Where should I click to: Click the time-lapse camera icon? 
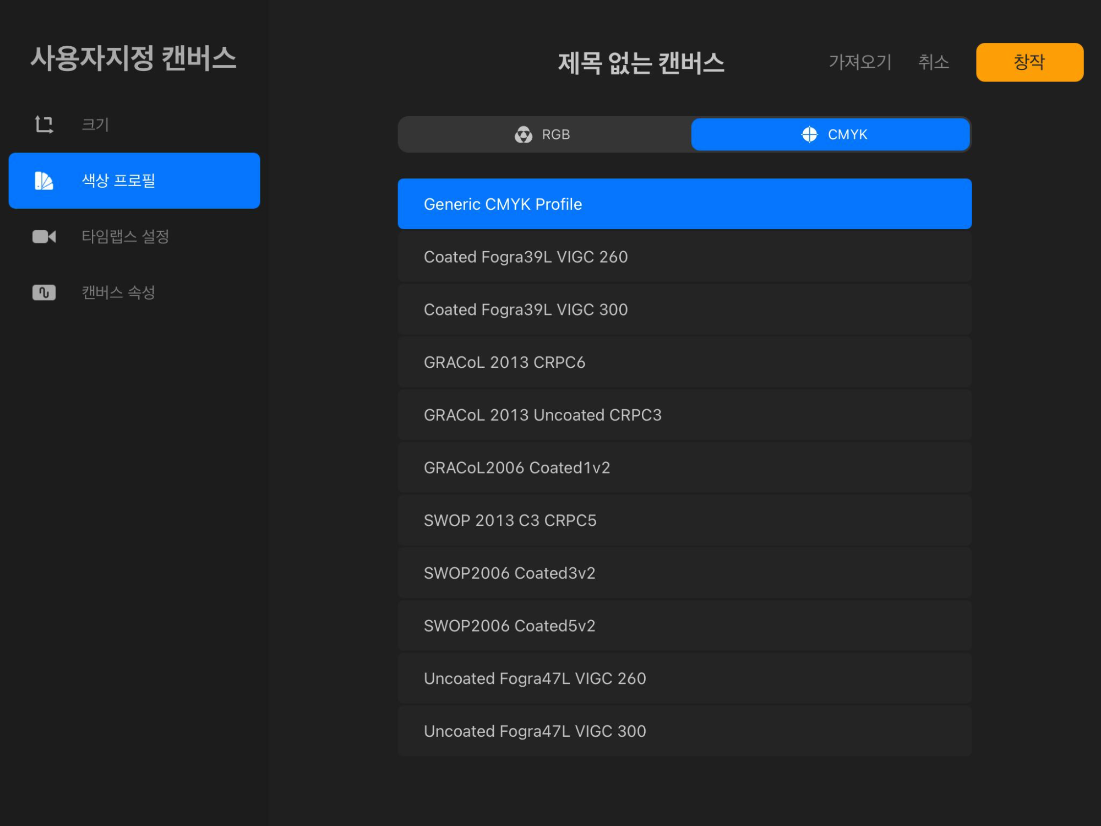tap(44, 237)
